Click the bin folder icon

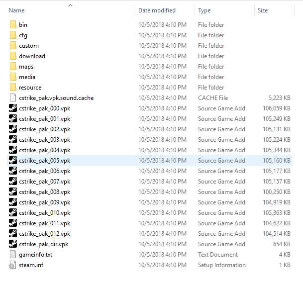(13, 25)
